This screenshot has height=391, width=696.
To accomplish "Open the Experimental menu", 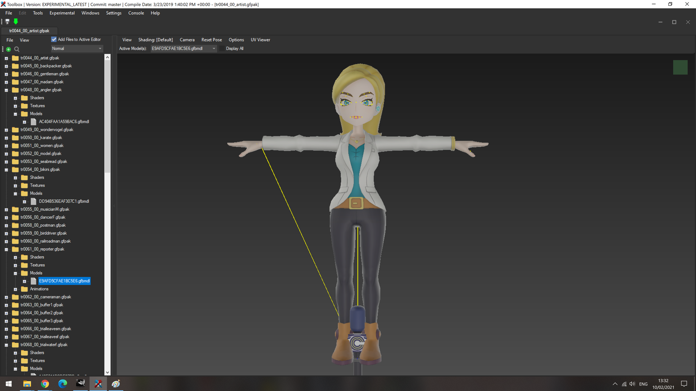I will pyautogui.click(x=62, y=13).
